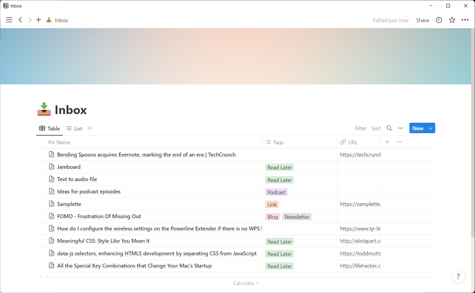Open the tp-link URL cell

click(359, 229)
